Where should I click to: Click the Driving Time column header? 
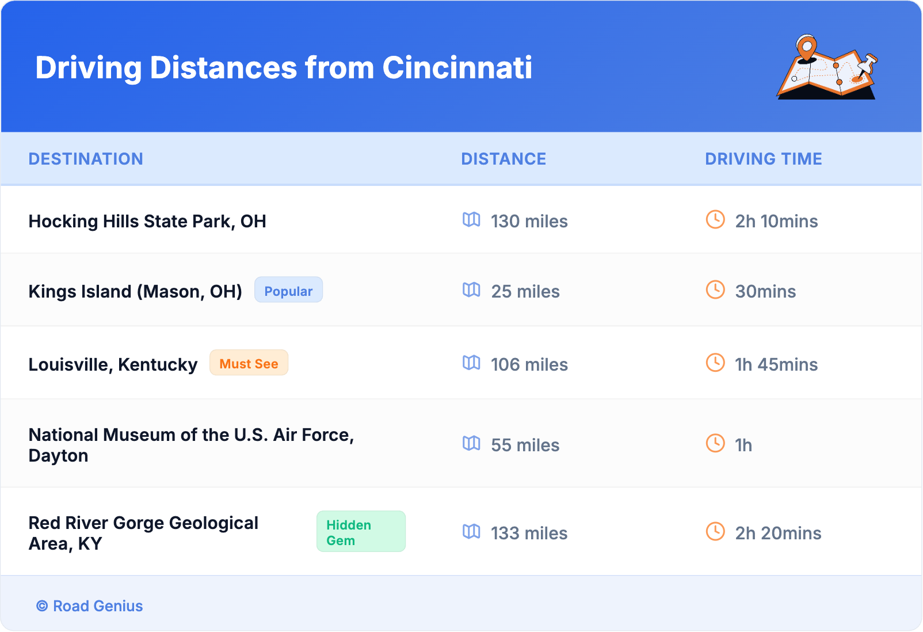click(763, 159)
